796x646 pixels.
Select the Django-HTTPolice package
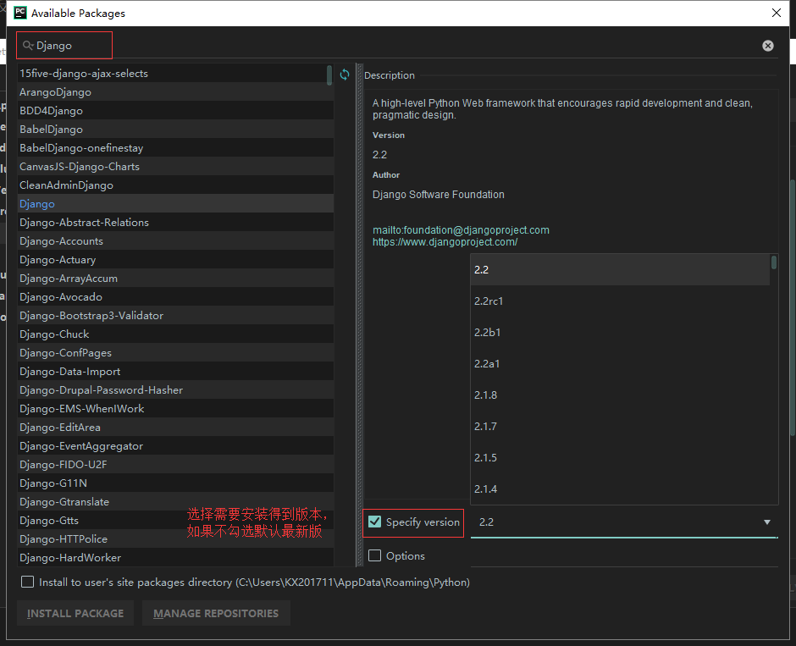(175, 538)
